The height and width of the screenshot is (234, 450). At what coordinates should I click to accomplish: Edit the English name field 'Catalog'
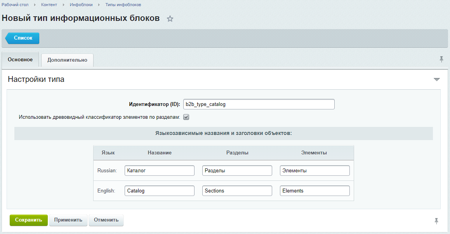pos(160,191)
